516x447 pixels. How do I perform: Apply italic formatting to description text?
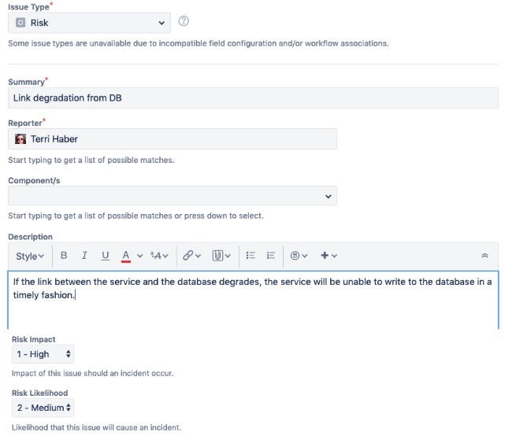[x=84, y=256]
